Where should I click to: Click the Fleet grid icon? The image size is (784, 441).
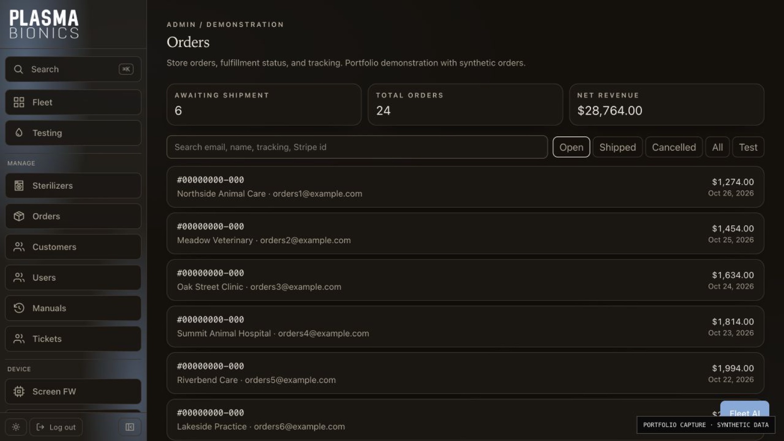tap(19, 102)
